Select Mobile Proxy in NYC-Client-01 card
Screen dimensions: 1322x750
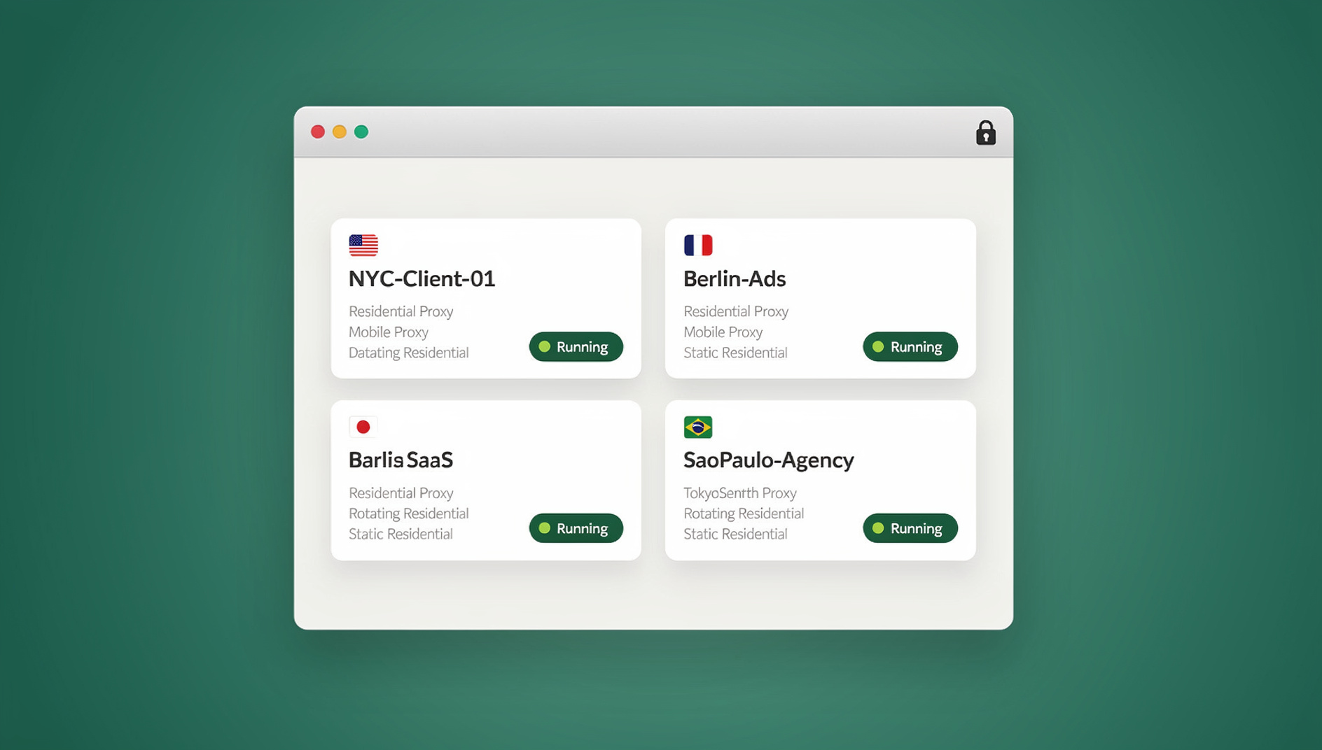[389, 332]
